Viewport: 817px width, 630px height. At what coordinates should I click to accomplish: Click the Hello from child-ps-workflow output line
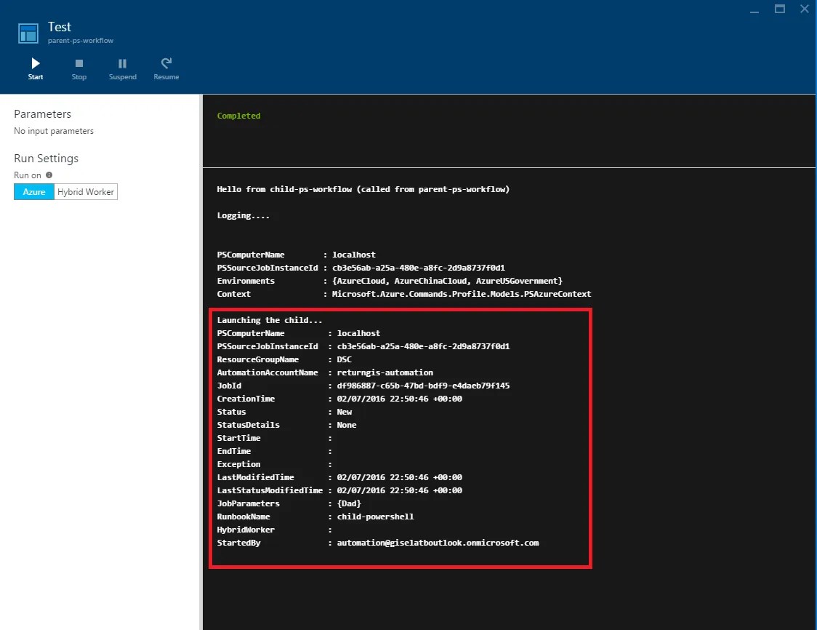pos(363,189)
